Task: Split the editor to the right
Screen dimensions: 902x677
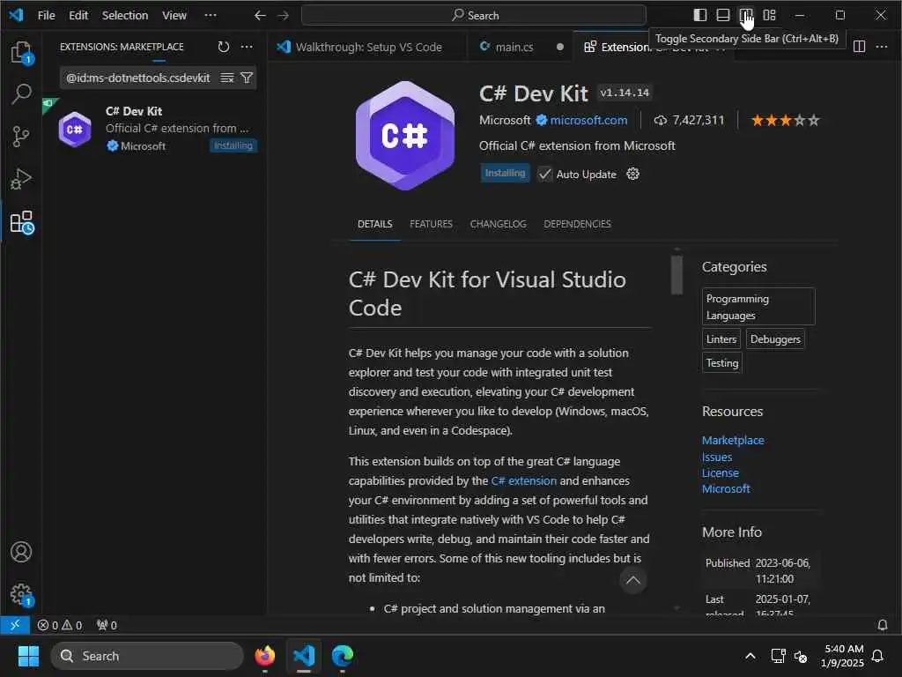Action: pos(859,47)
